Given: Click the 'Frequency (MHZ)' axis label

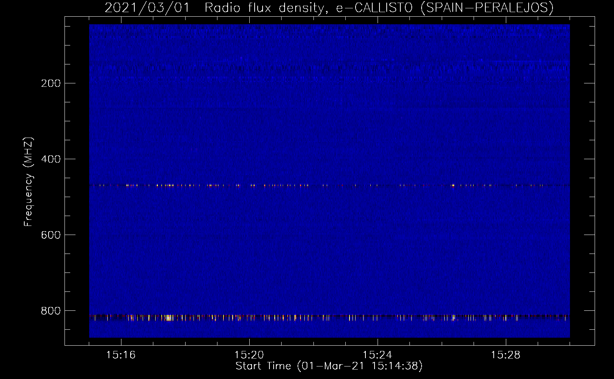Looking at the screenshot, I should click(x=28, y=182).
